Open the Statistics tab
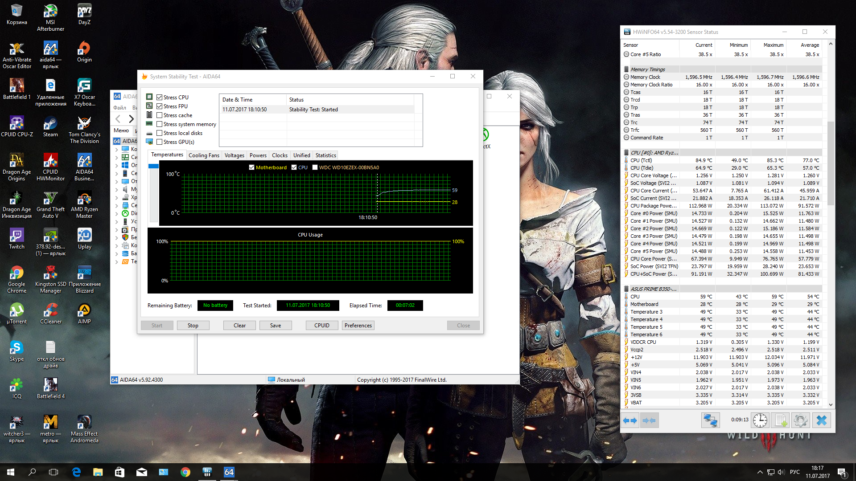The width and height of the screenshot is (856, 481). pyautogui.click(x=325, y=155)
